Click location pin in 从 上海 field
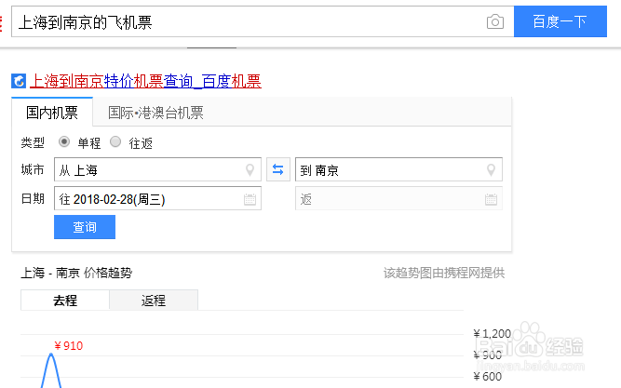Screen dimensions: 621x388 [250, 170]
